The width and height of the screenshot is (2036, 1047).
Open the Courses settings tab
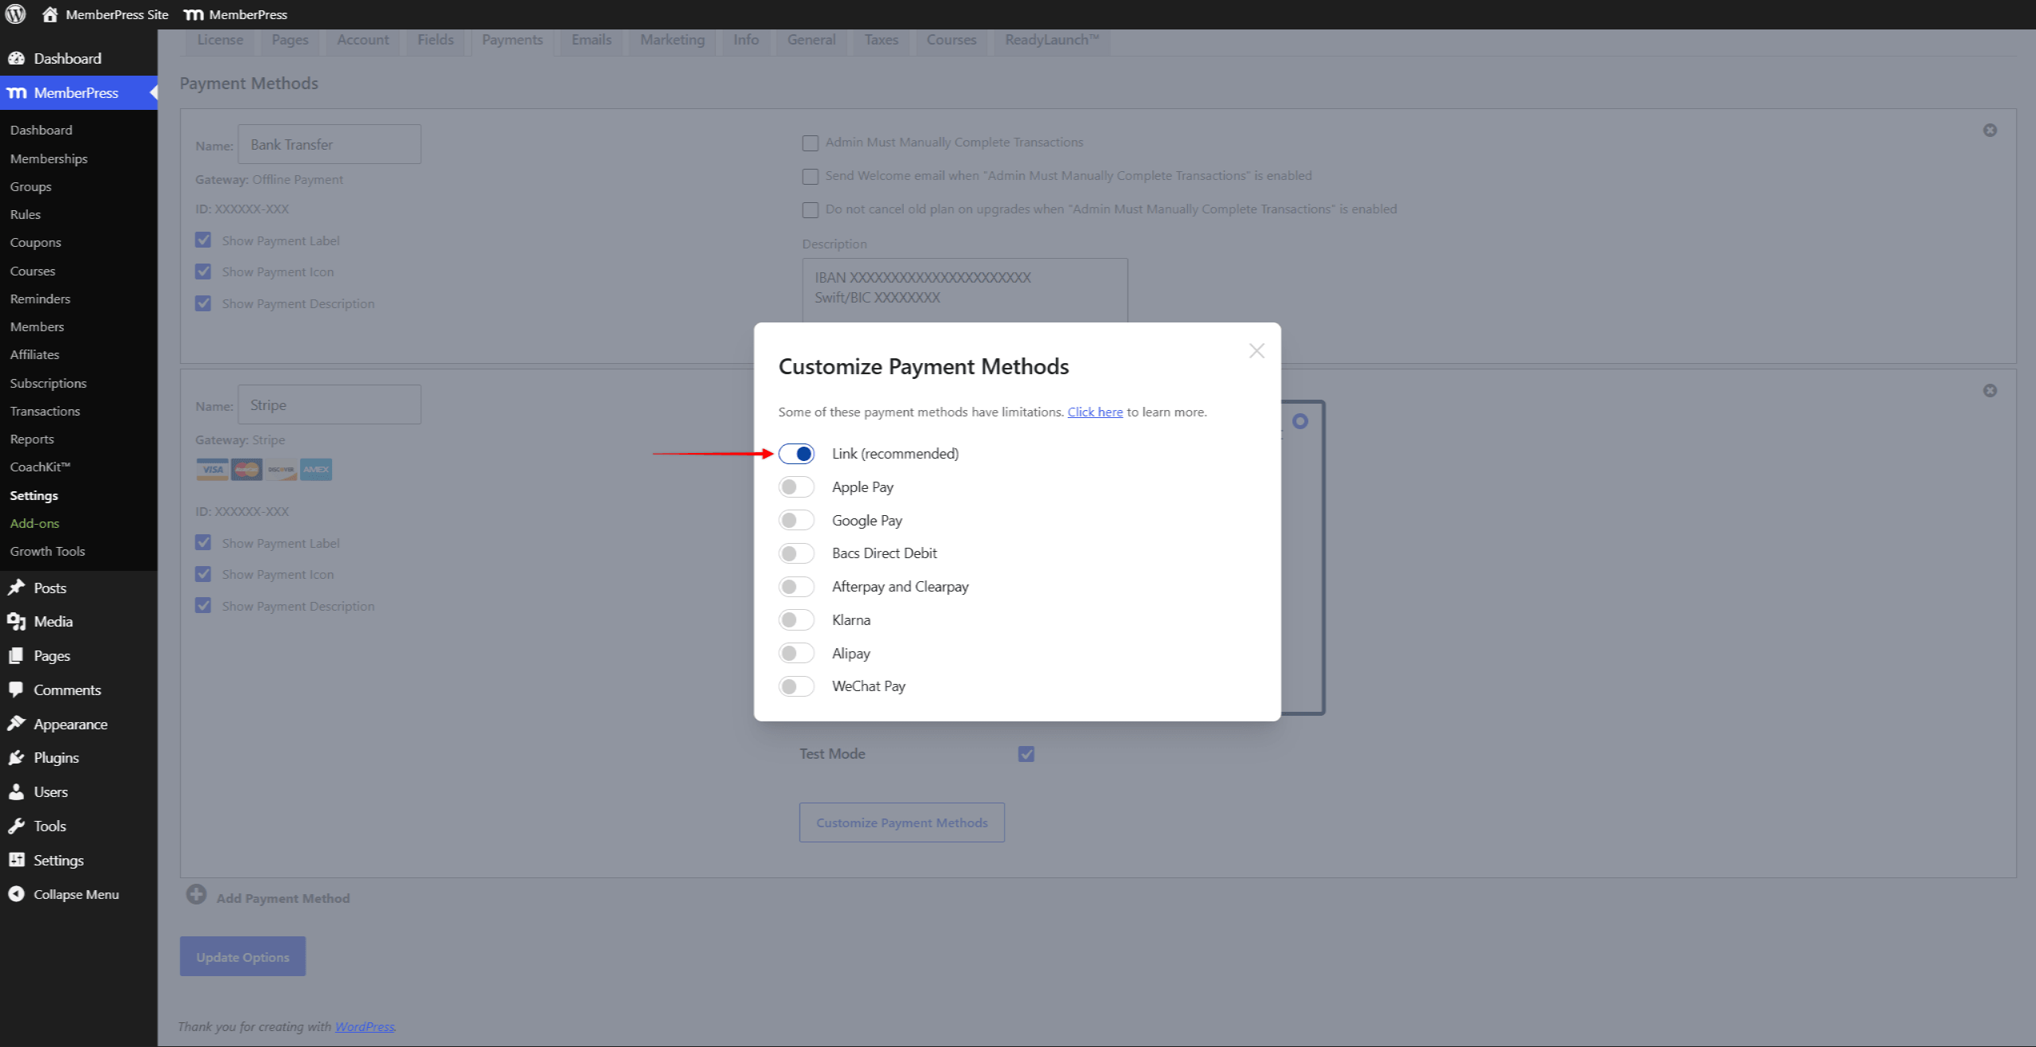pos(952,40)
